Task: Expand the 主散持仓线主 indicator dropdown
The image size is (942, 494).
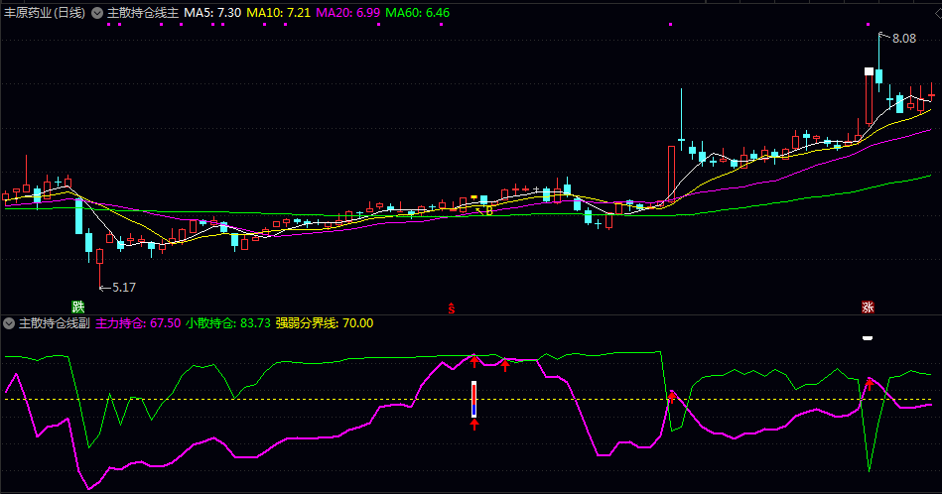Action: [97, 13]
